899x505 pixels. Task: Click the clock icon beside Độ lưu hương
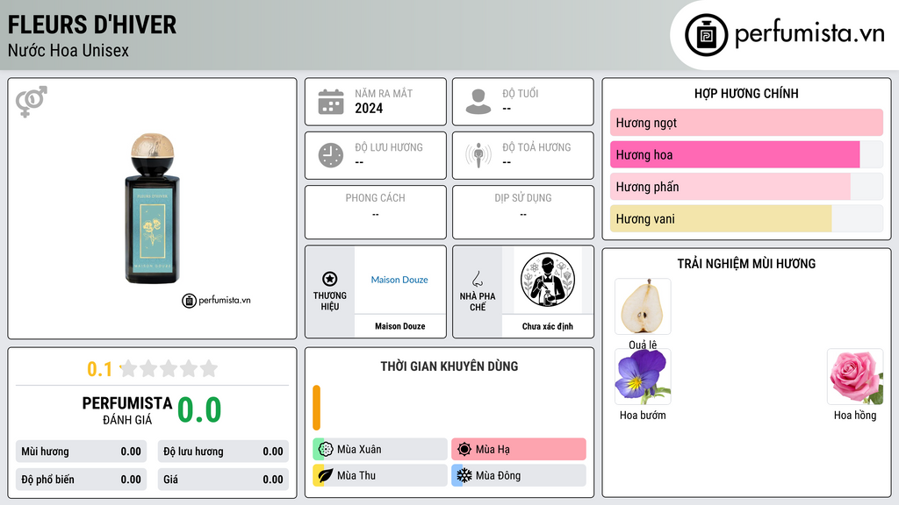click(331, 155)
